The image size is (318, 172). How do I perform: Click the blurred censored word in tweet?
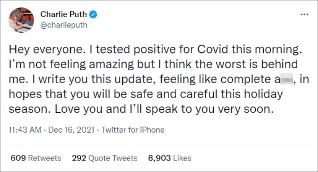pos(286,79)
